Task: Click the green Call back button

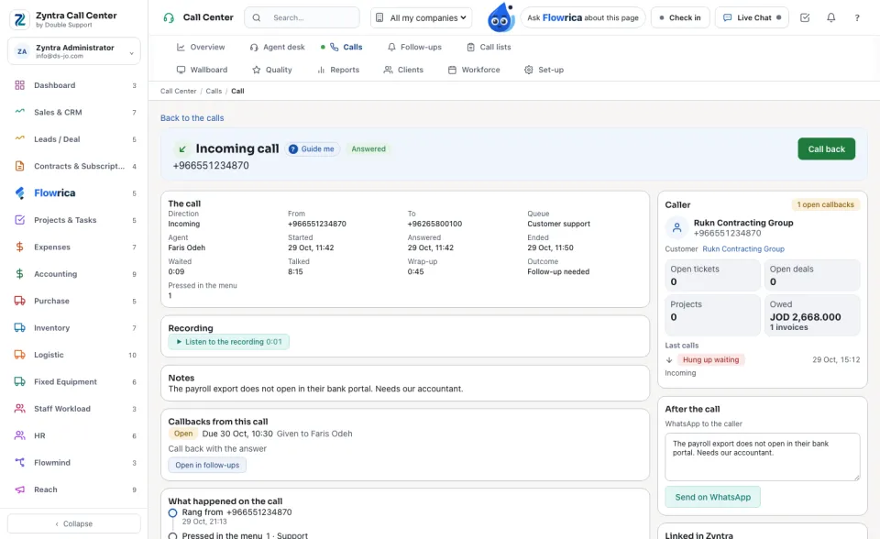Action: coord(826,148)
